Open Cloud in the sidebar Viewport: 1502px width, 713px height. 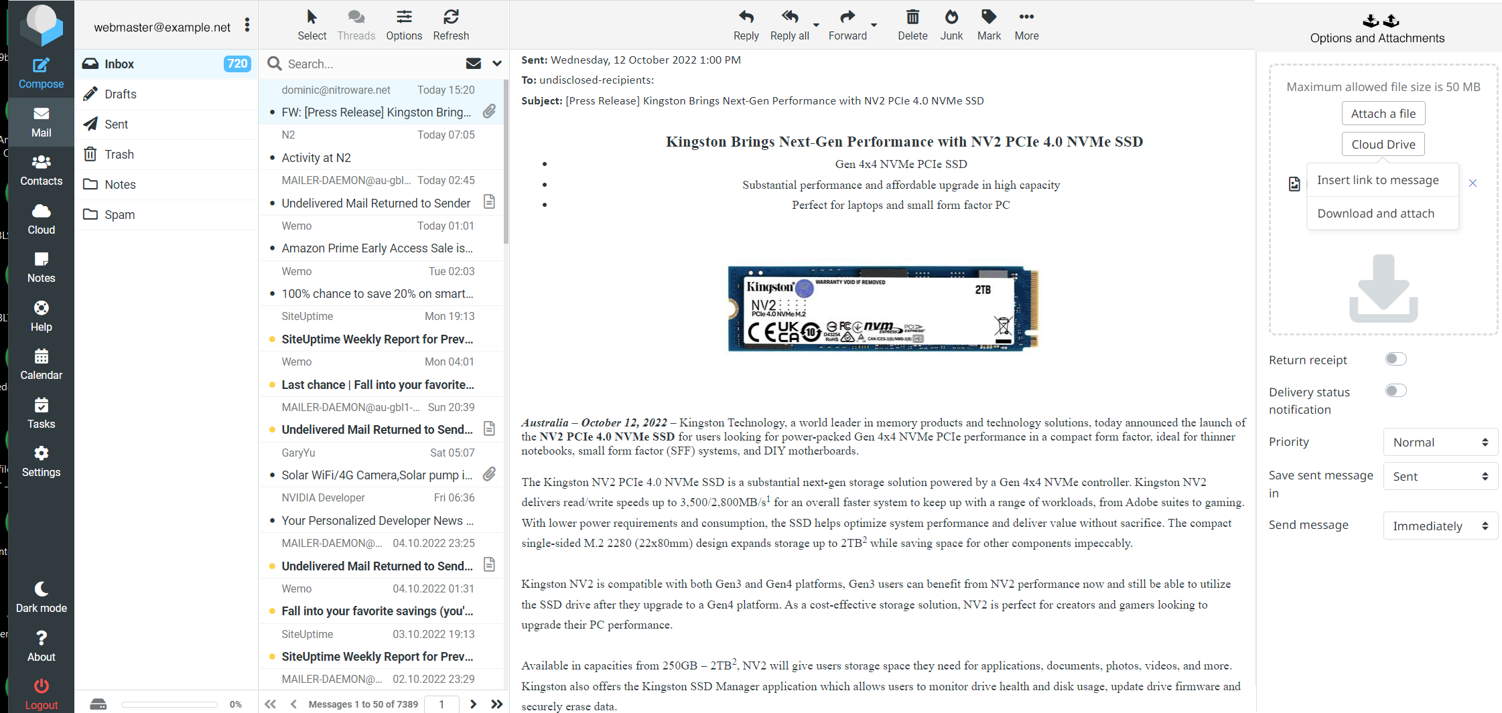click(x=41, y=220)
